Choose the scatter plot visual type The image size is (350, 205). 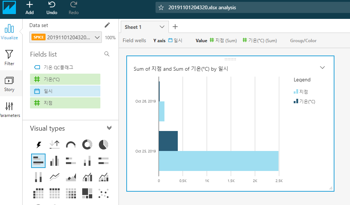tap(103, 193)
